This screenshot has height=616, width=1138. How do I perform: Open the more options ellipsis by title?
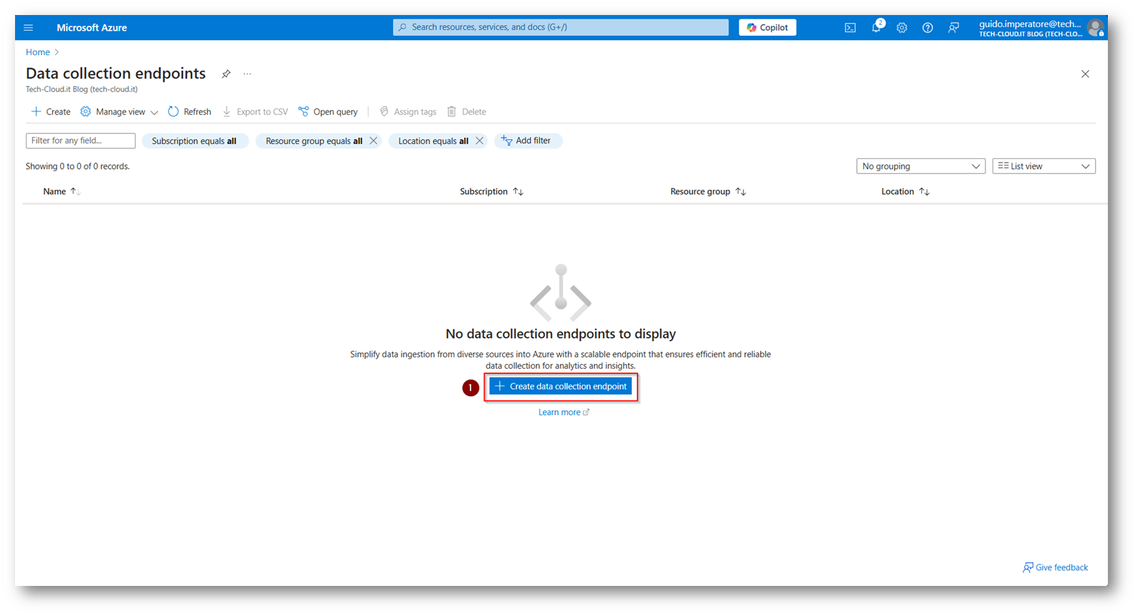click(x=247, y=74)
